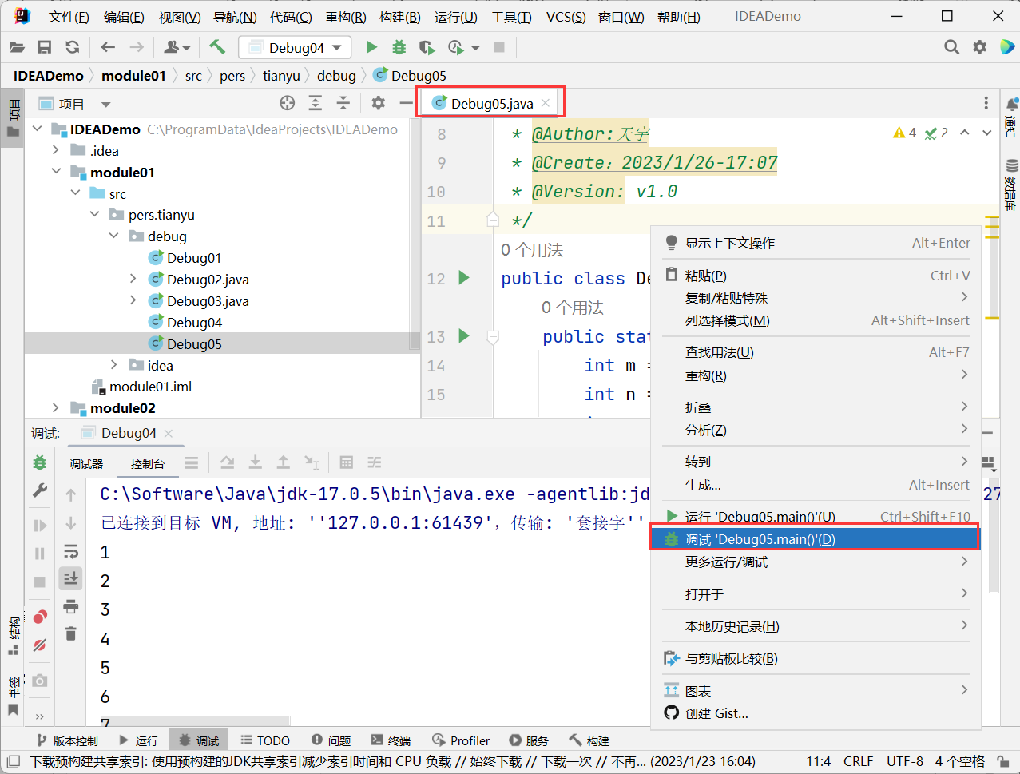
Task: Open the 重构(R) menu in menu bar
Action: [345, 17]
